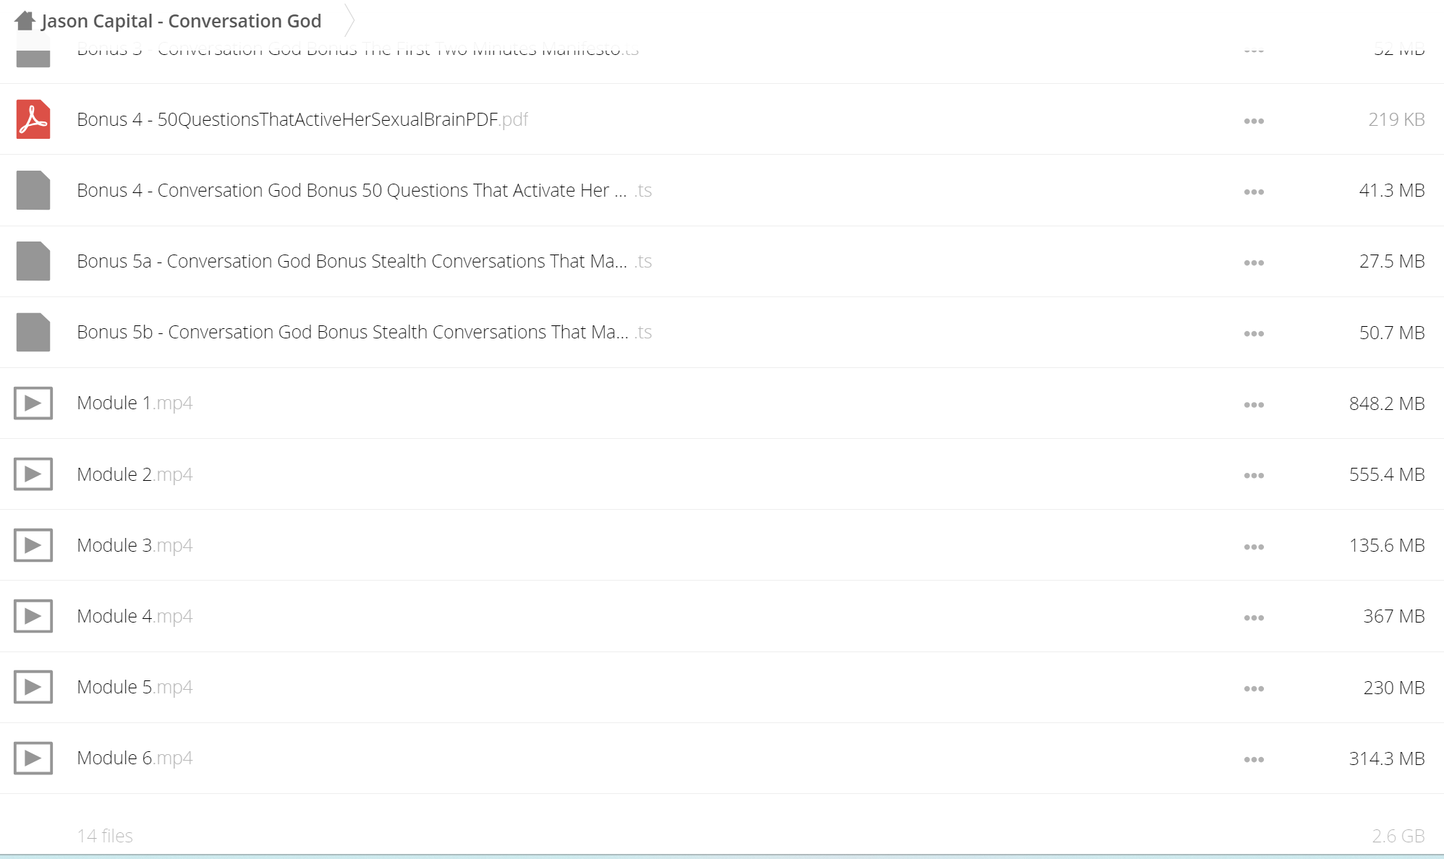Click the 27.5 MB size for Bonus 5a

click(1392, 261)
